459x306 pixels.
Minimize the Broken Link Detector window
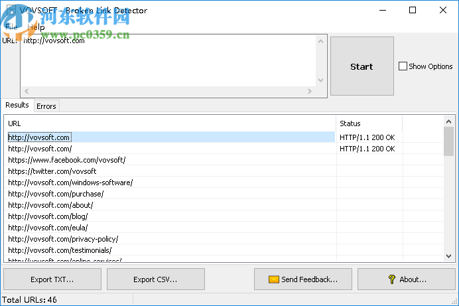click(x=383, y=10)
